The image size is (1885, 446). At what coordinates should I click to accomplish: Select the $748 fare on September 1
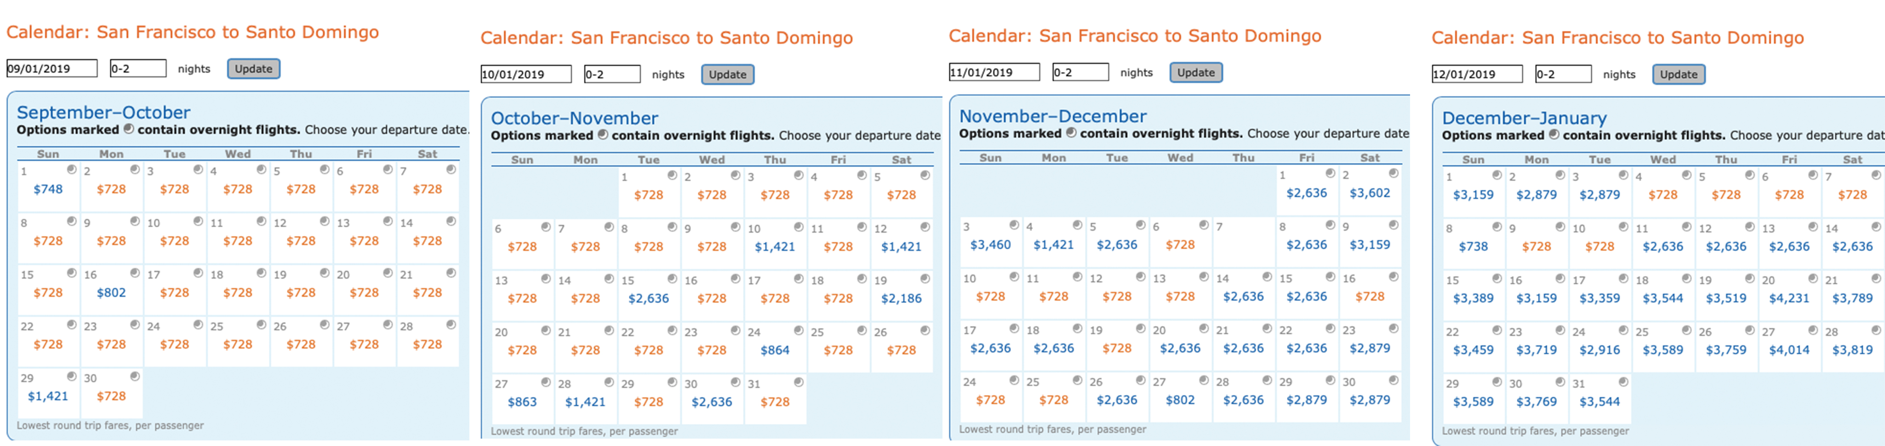[47, 189]
